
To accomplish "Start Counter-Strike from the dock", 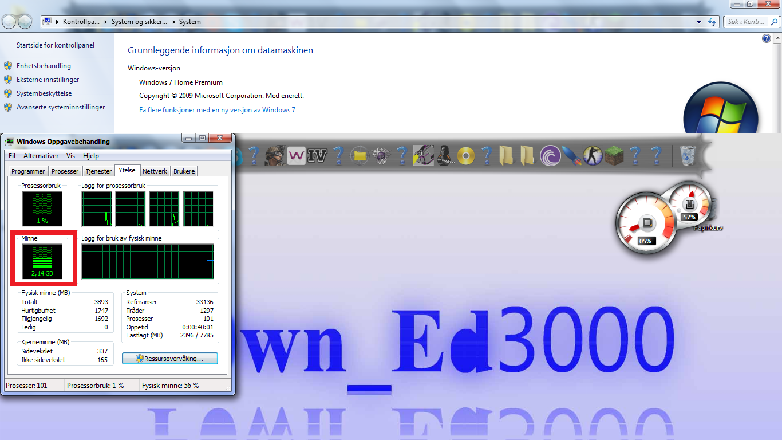I will point(593,155).
